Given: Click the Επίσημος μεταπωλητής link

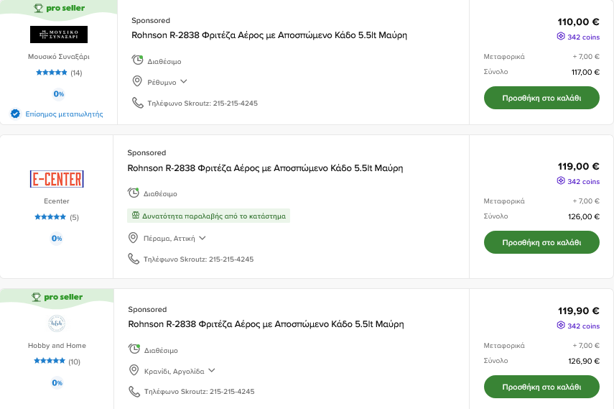Looking at the screenshot, I should point(64,114).
